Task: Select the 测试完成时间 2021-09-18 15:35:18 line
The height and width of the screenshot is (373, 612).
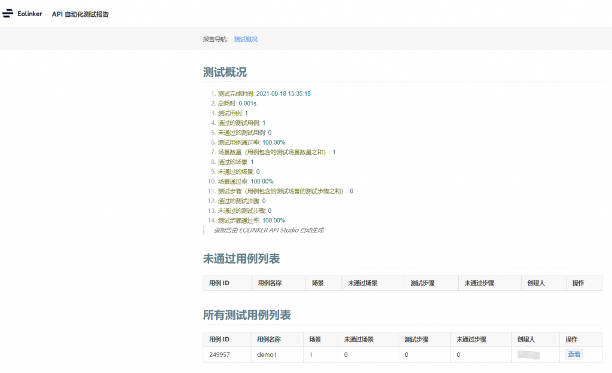Action: 264,94
